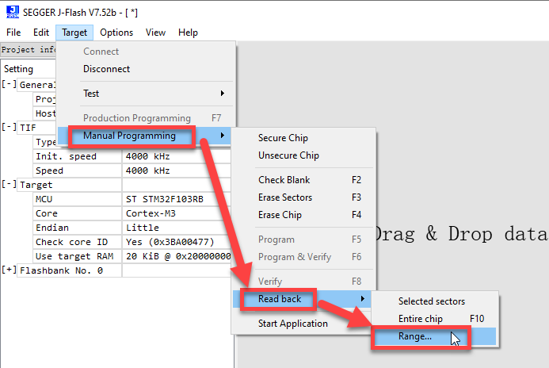Click the Setting column header
This screenshot has height=368, width=549.
pyautogui.click(x=18, y=69)
